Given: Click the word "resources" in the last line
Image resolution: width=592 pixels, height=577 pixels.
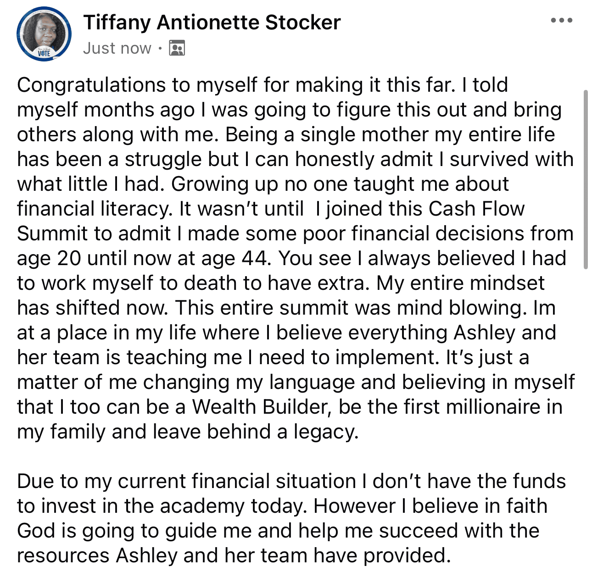Looking at the screenshot, I should pyautogui.click(x=63, y=556).
